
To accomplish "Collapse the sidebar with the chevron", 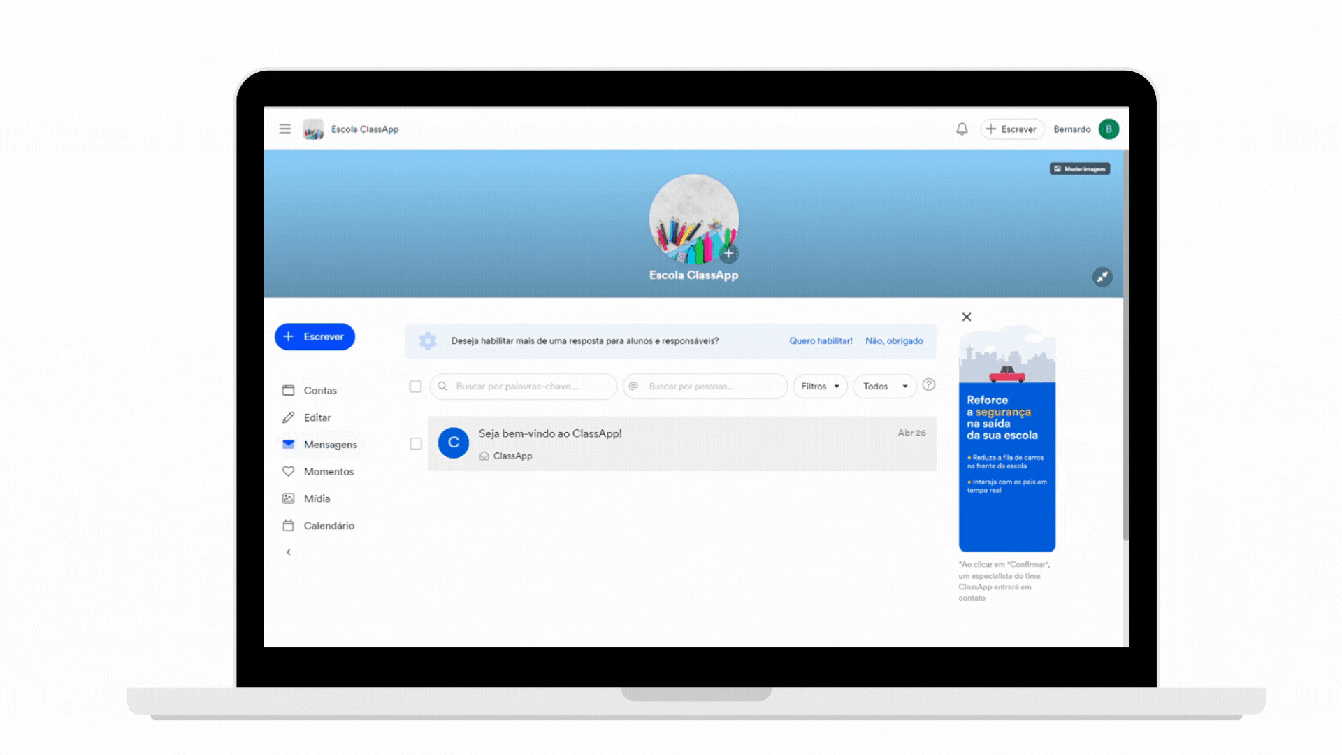I will tap(288, 552).
